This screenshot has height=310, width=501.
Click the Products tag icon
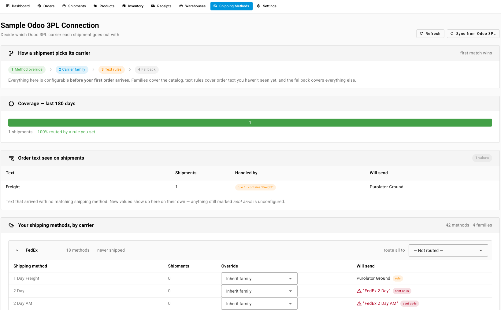95,6
